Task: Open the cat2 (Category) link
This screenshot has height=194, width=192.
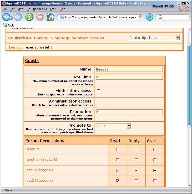Action: point(40,181)
